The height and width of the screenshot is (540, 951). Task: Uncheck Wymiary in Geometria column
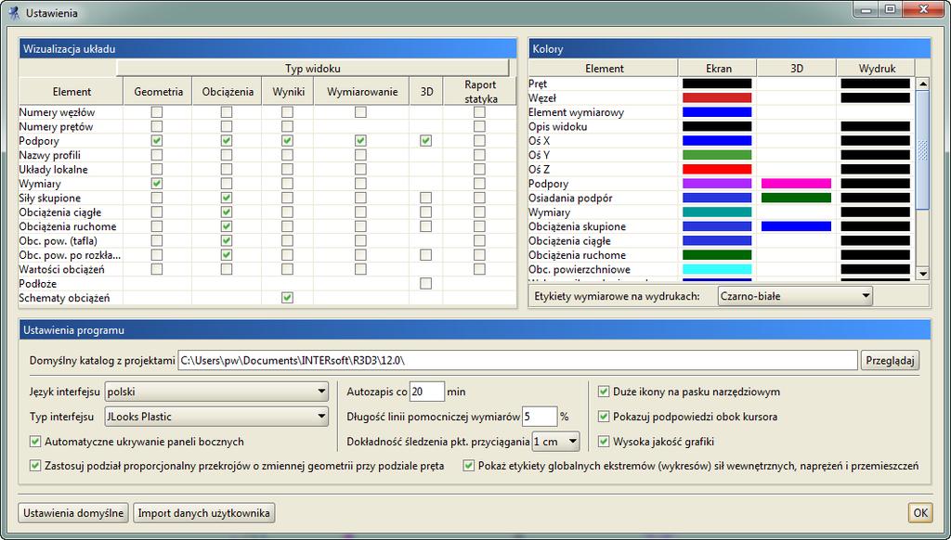click(157, 184)
